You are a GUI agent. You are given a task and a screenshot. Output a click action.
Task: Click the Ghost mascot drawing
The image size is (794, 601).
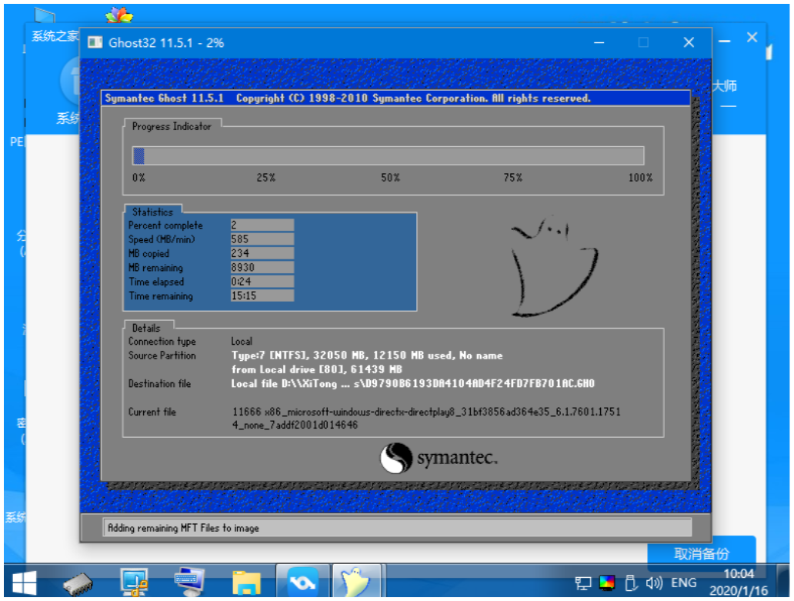[x=555, y=265]
